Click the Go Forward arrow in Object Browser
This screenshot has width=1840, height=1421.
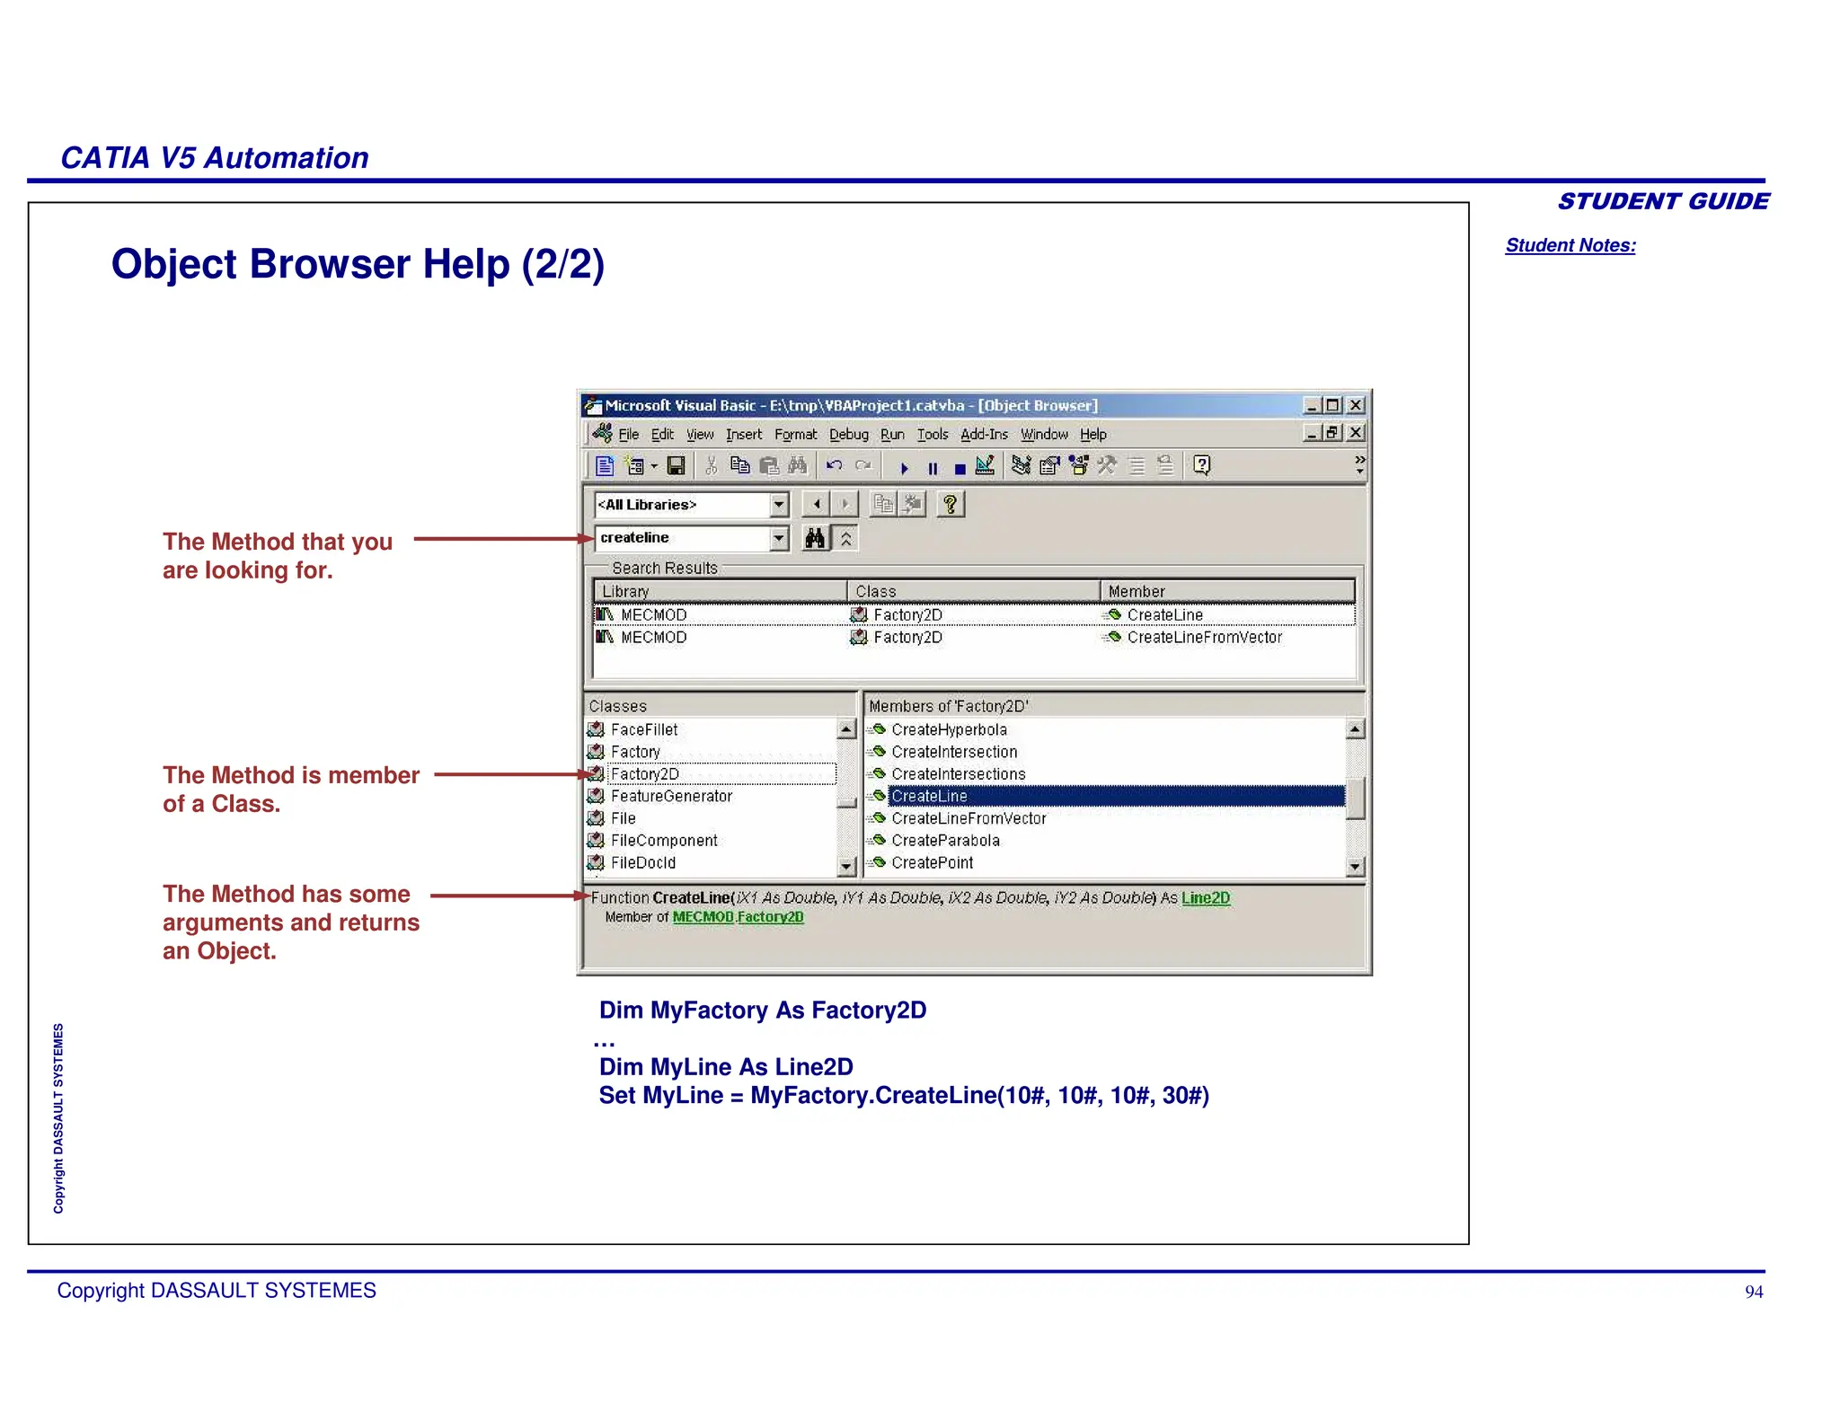click(x=845, y=504)
